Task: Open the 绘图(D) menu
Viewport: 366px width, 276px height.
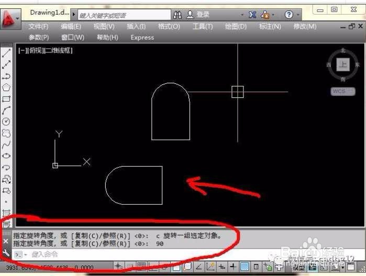Action: click(x=236, y=27)
